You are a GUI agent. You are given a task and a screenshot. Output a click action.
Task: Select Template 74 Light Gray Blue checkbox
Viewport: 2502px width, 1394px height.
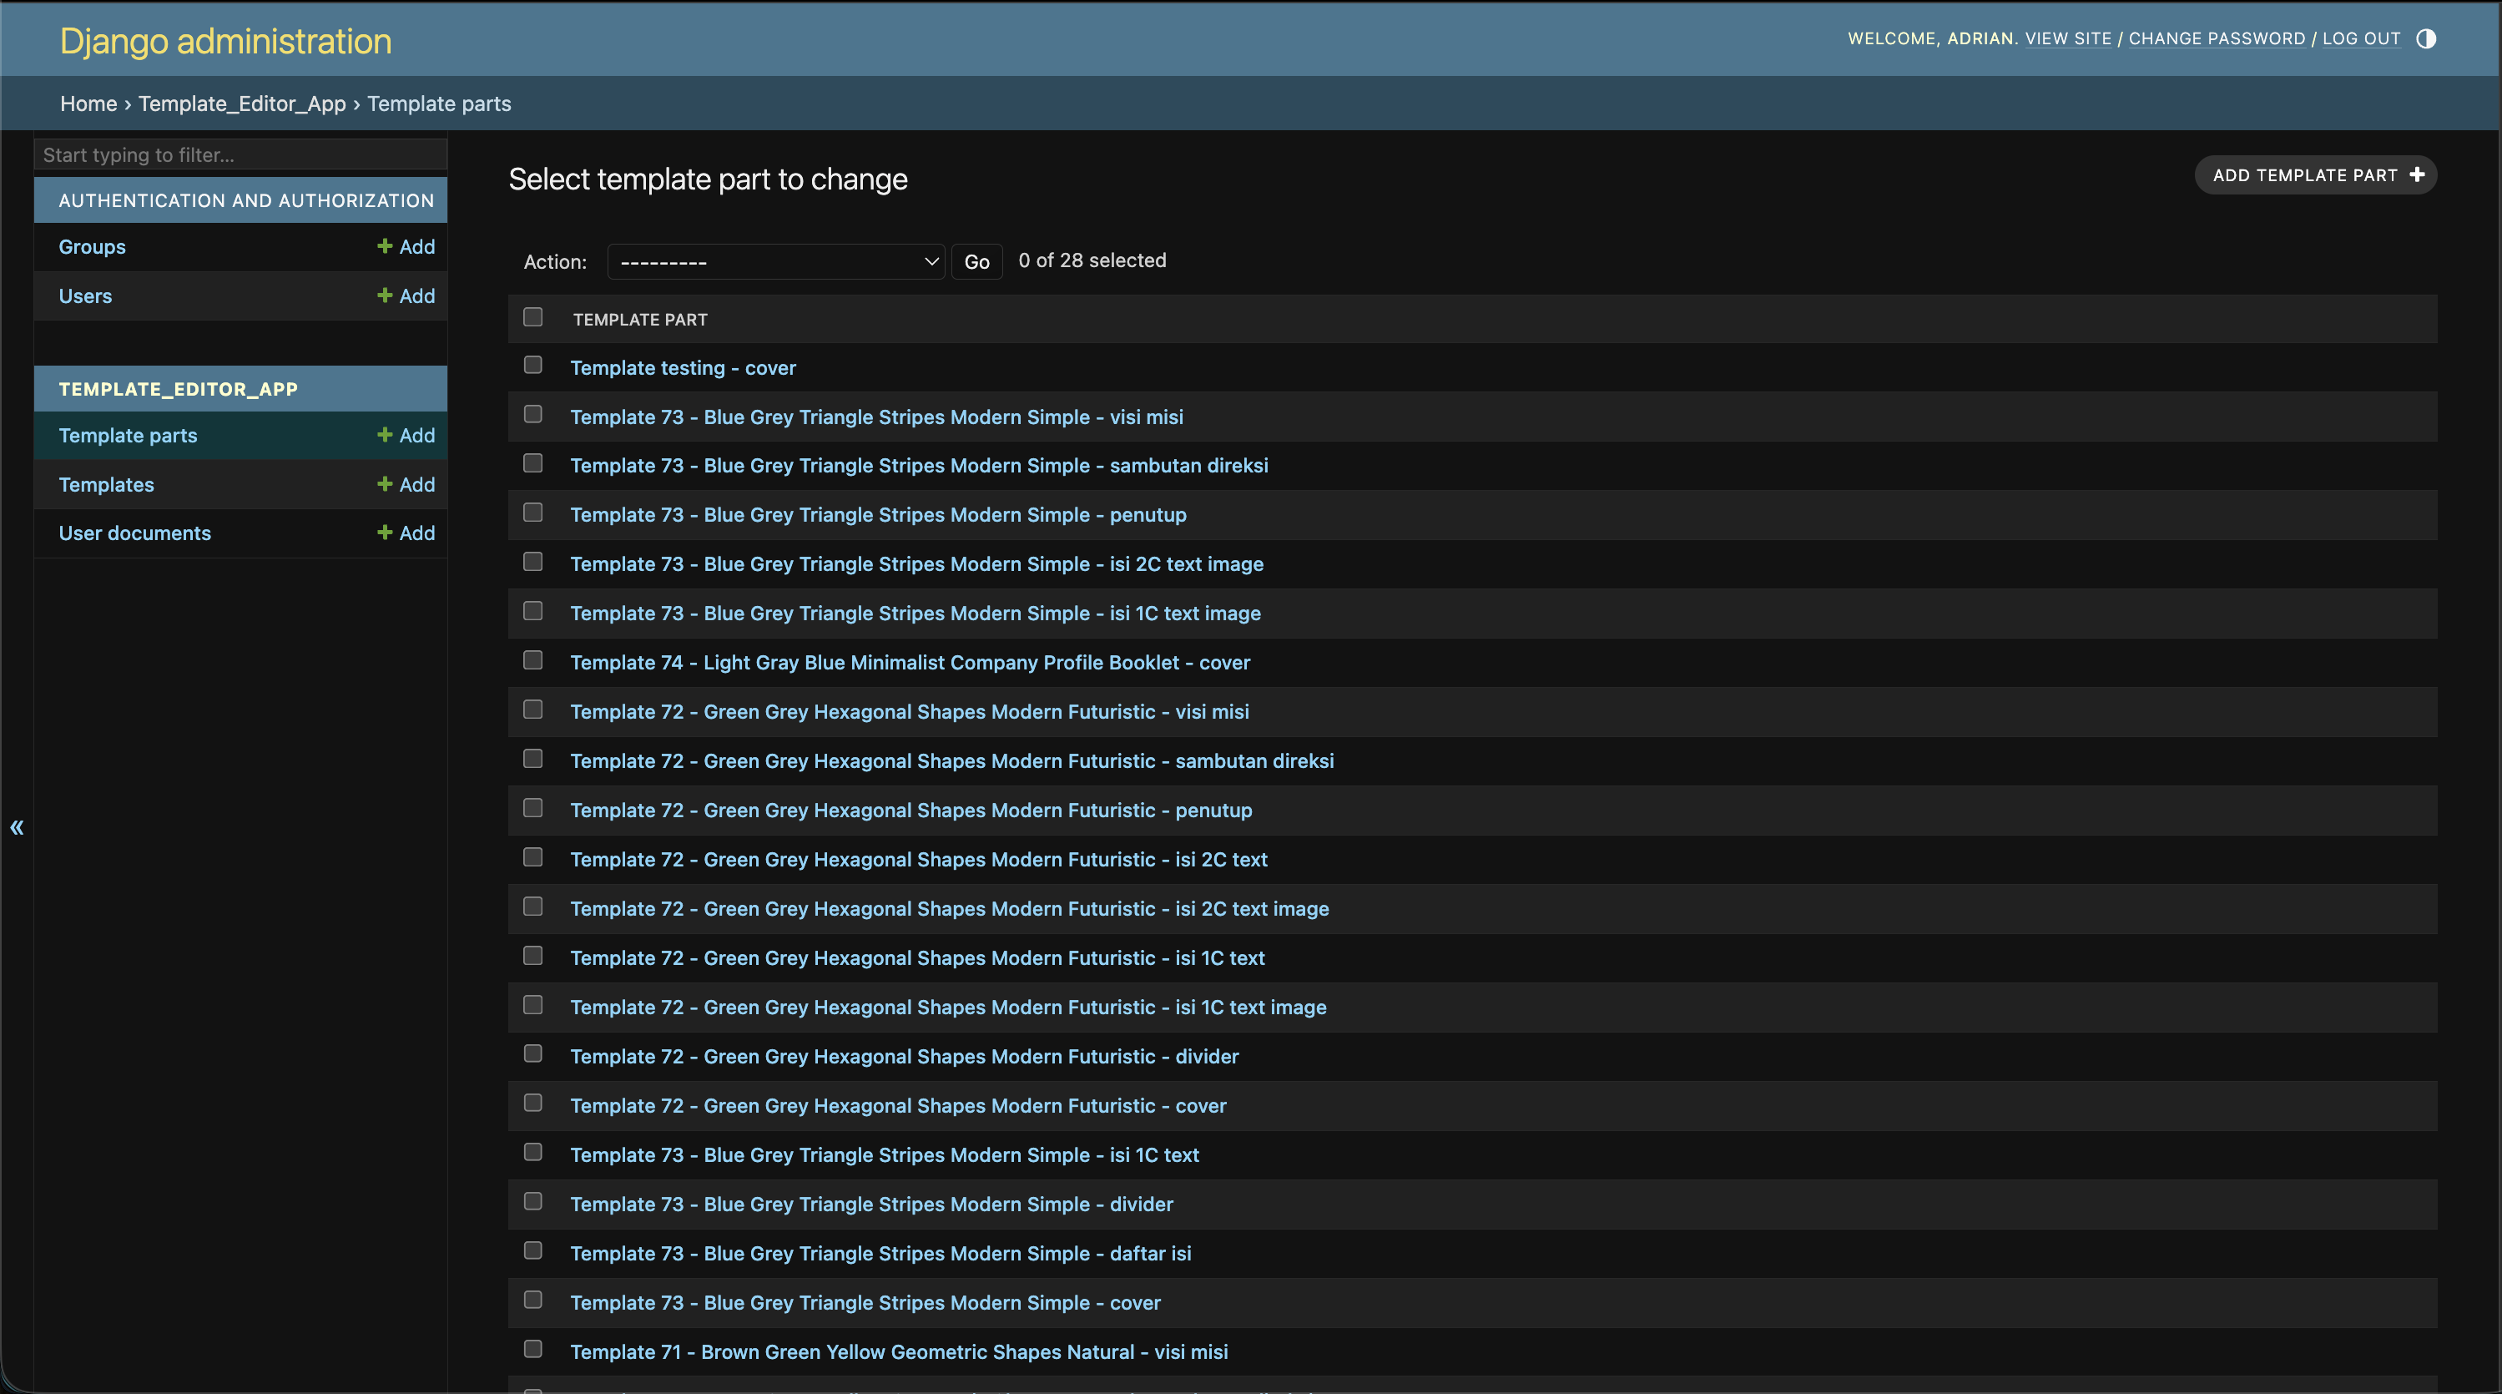click(533, 660)
